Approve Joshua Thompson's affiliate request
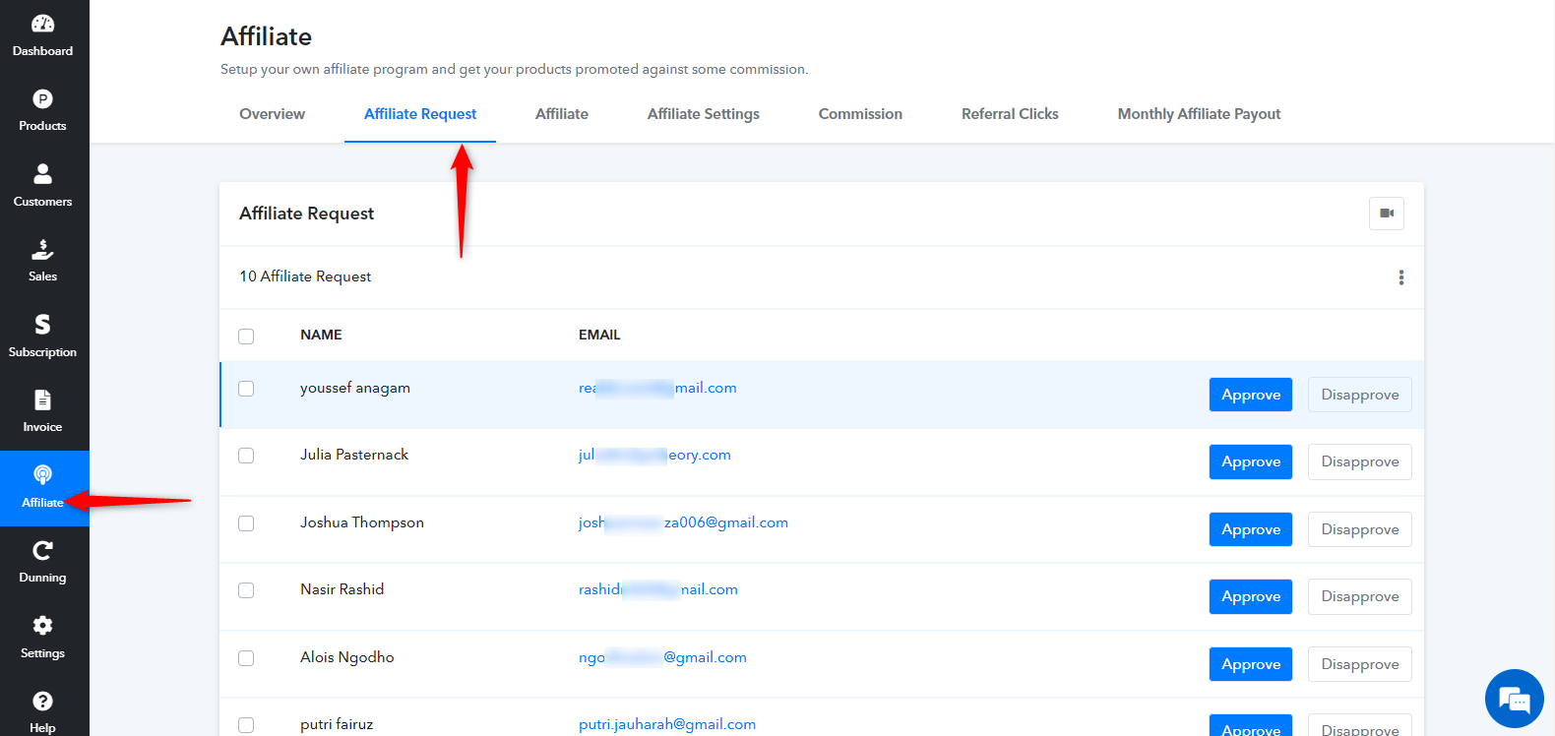This screenshot has width=1555, height=736. click(x=1251, y=529)
